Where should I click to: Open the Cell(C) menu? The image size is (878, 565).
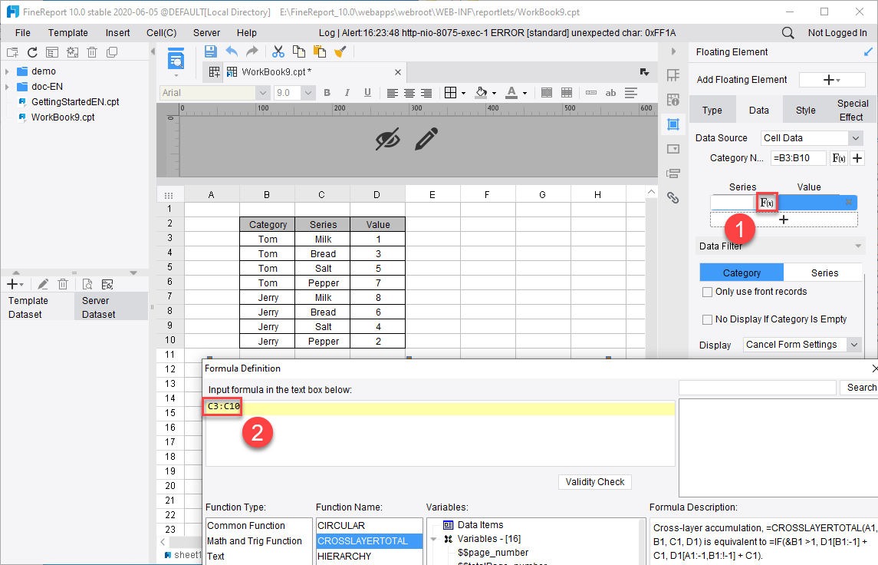click(161, 32)
